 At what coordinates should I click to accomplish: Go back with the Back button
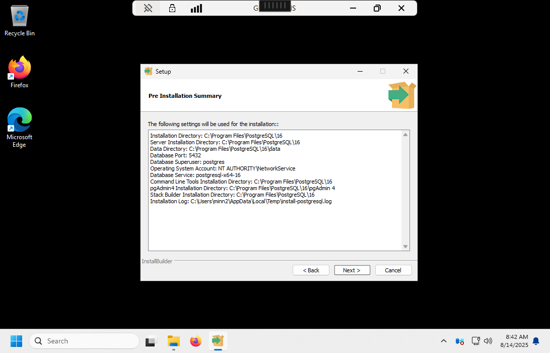pyautogui.click(x=311, y=270)
